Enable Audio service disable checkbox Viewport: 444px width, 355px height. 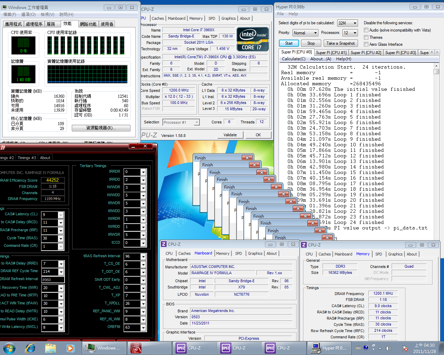(366, 30)
